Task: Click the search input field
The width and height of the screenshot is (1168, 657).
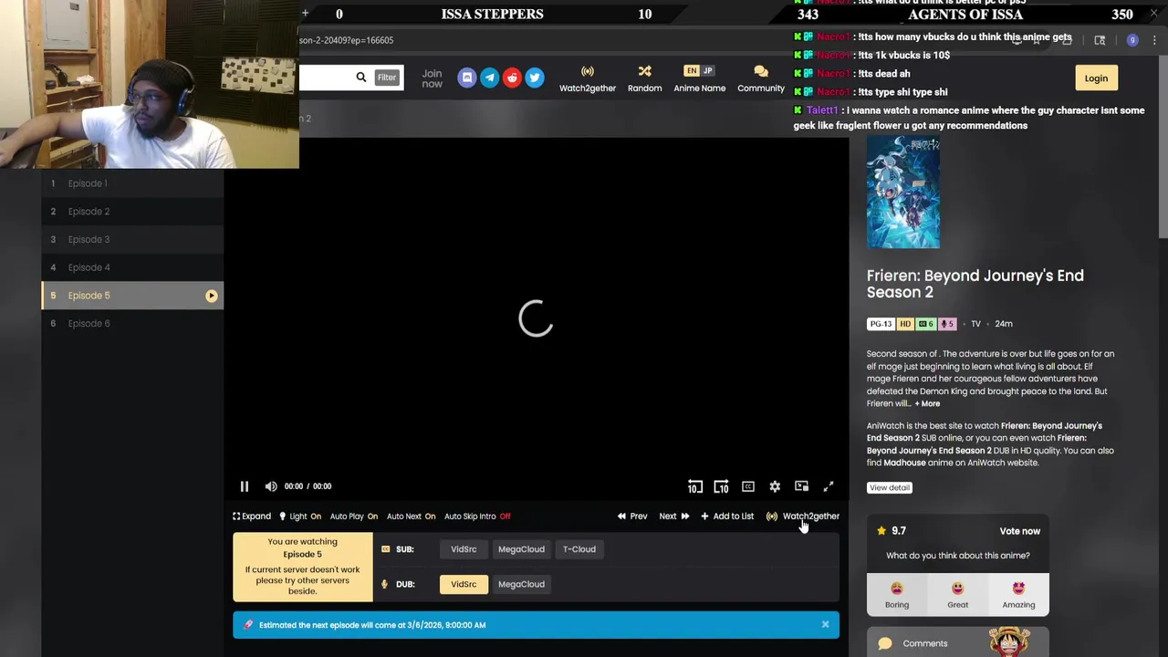Action: 325,78
